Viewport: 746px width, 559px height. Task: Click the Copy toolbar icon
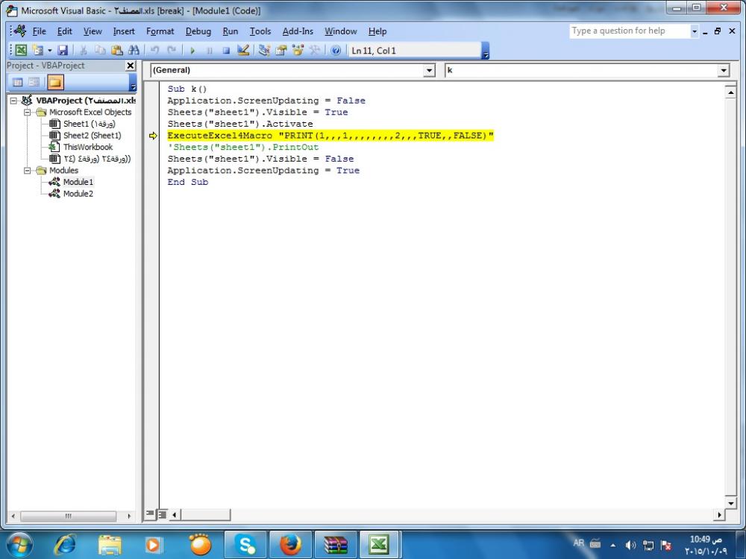tap(100, 50)
